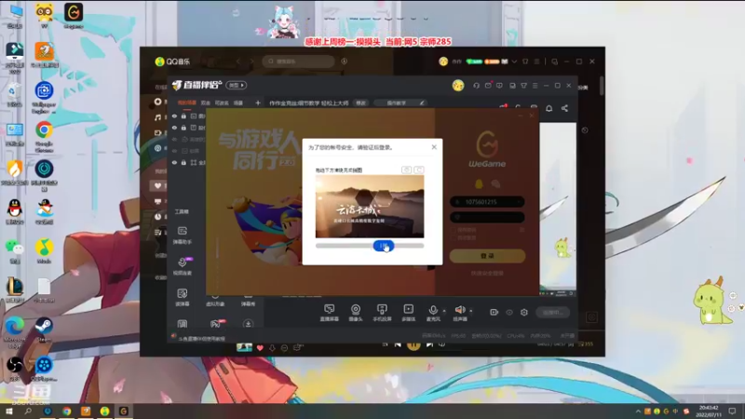Expand the dropdown chevron in QQ音乐 title bar
The height and width of the screenshot is (419, 745).
click(x=514, y=61)
